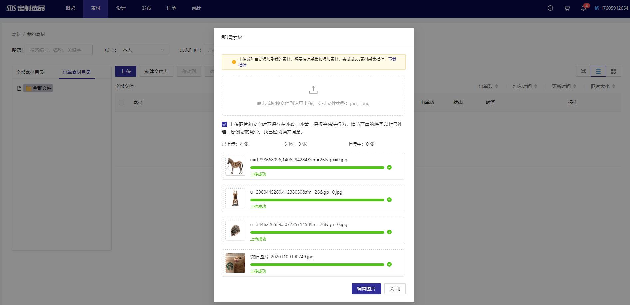The height and width of the screenshot is (305, 630).
Task: Click the file icon beside 全部文件
Action: (x=19, y=88)
